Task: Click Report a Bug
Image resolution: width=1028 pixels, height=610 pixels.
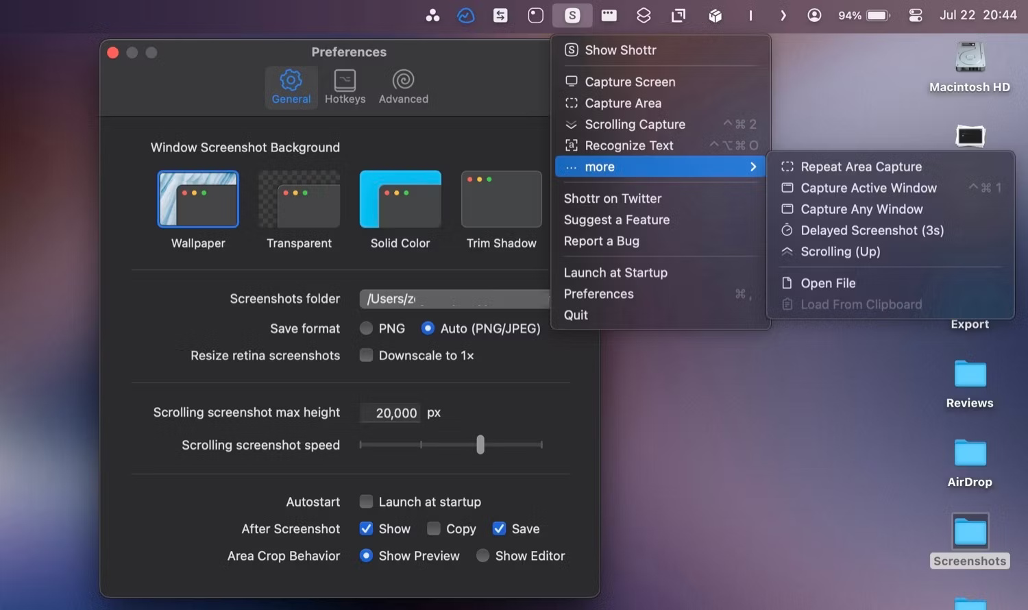Action: 602,241
